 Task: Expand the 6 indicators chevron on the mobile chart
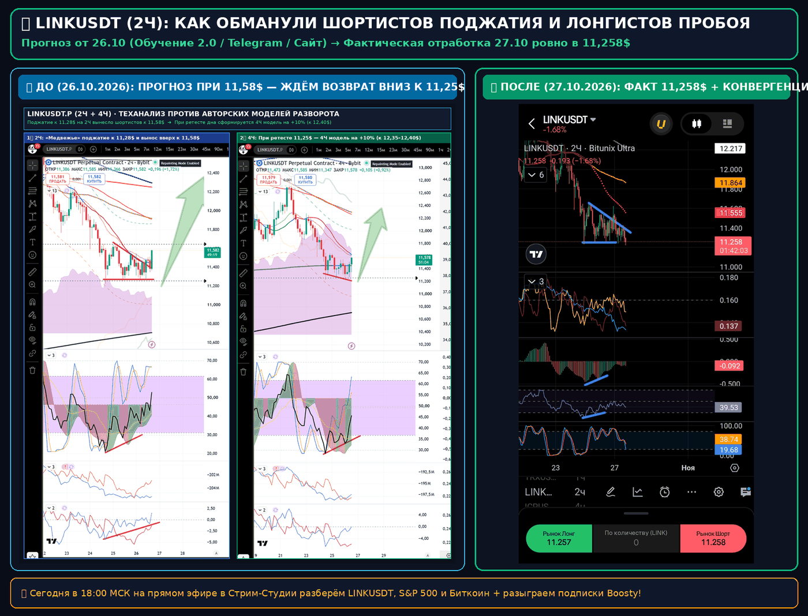tap(536, 175)
